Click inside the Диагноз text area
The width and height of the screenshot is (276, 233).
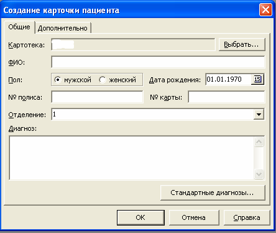(x=132, y=158)
